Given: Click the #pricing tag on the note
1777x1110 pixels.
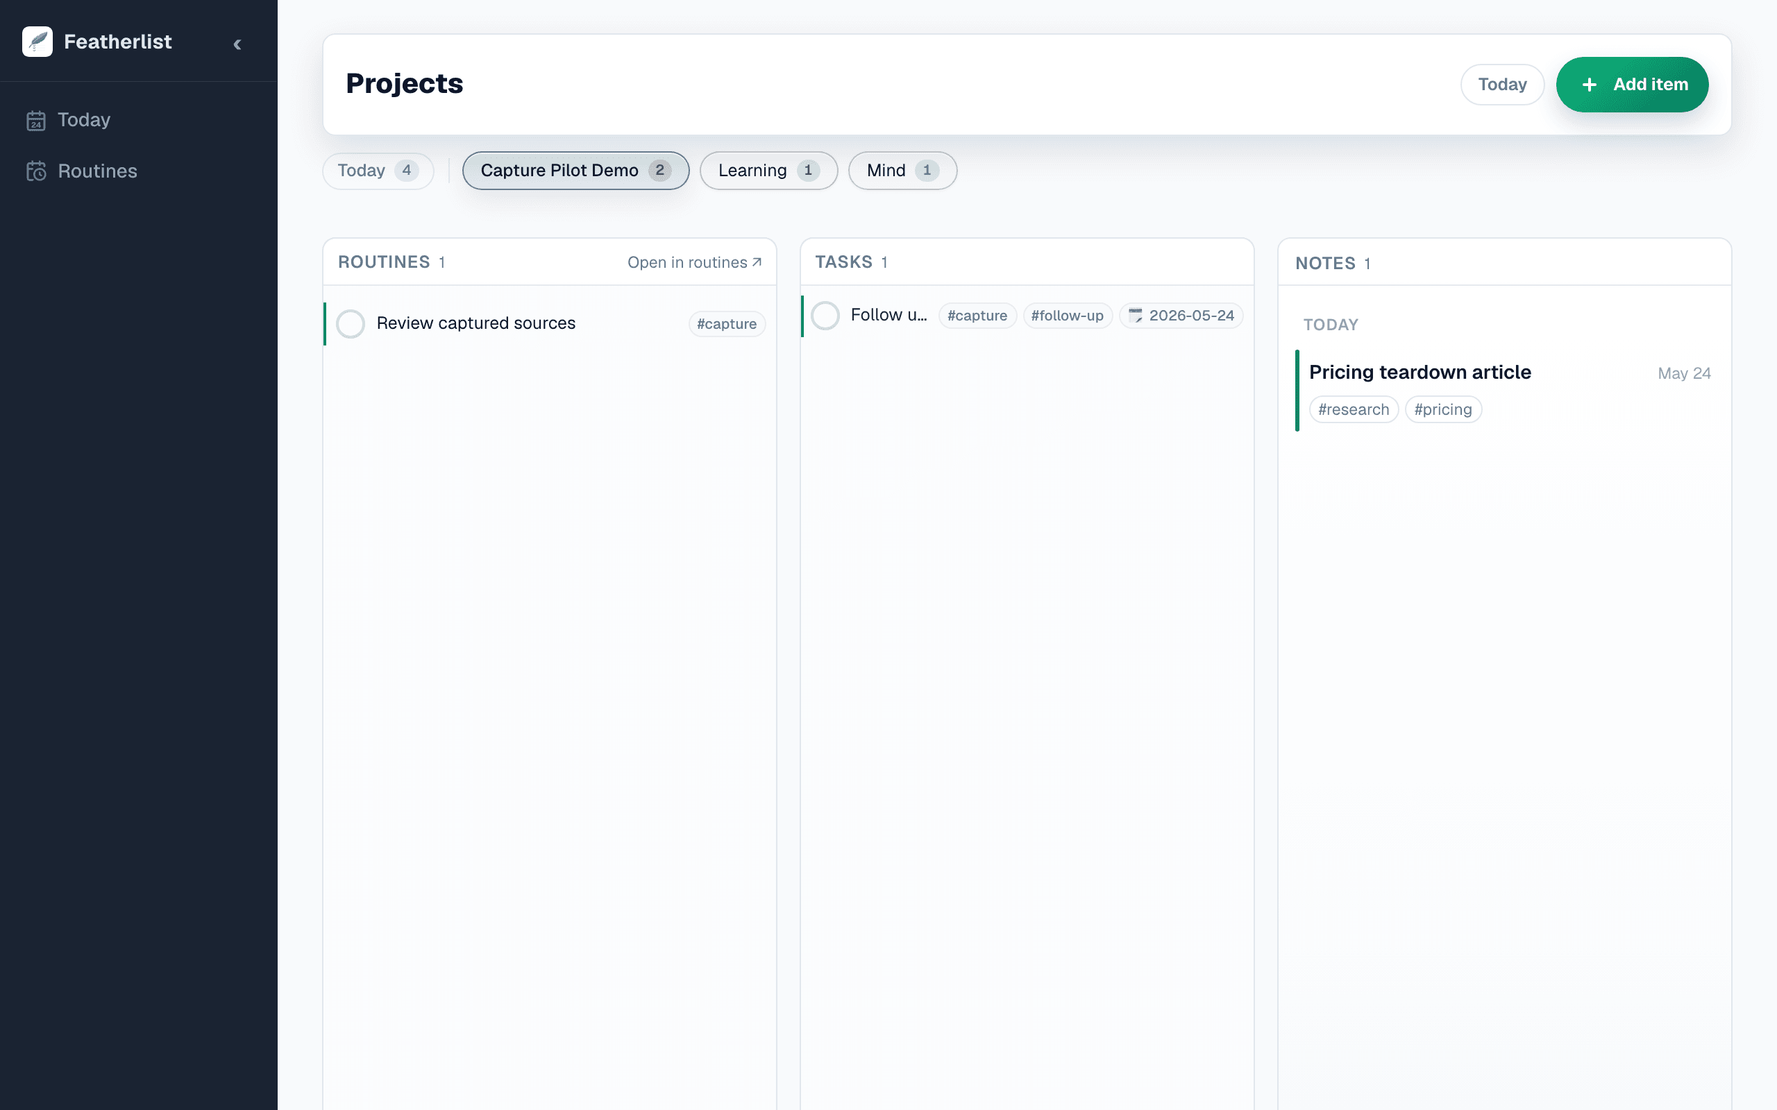Looking at the screenshot, I should tap(1443, 409).
